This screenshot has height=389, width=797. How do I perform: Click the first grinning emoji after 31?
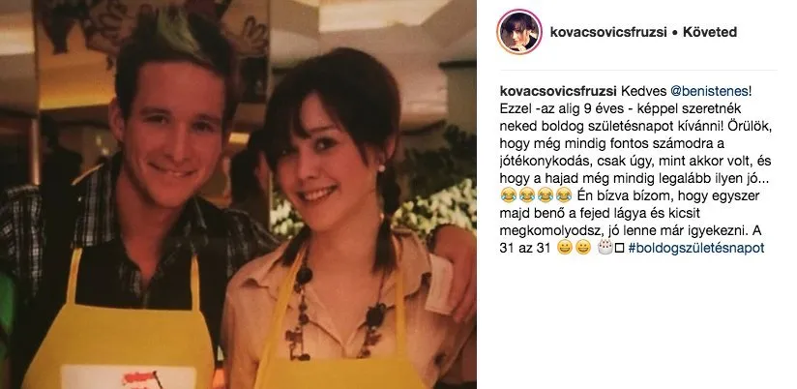tap(565, 248)
